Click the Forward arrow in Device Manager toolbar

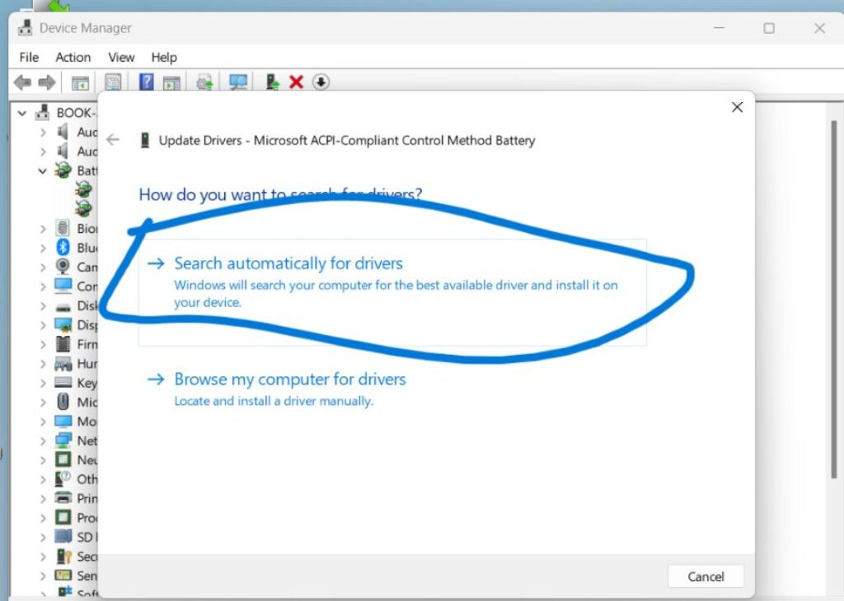click(47, 82)
